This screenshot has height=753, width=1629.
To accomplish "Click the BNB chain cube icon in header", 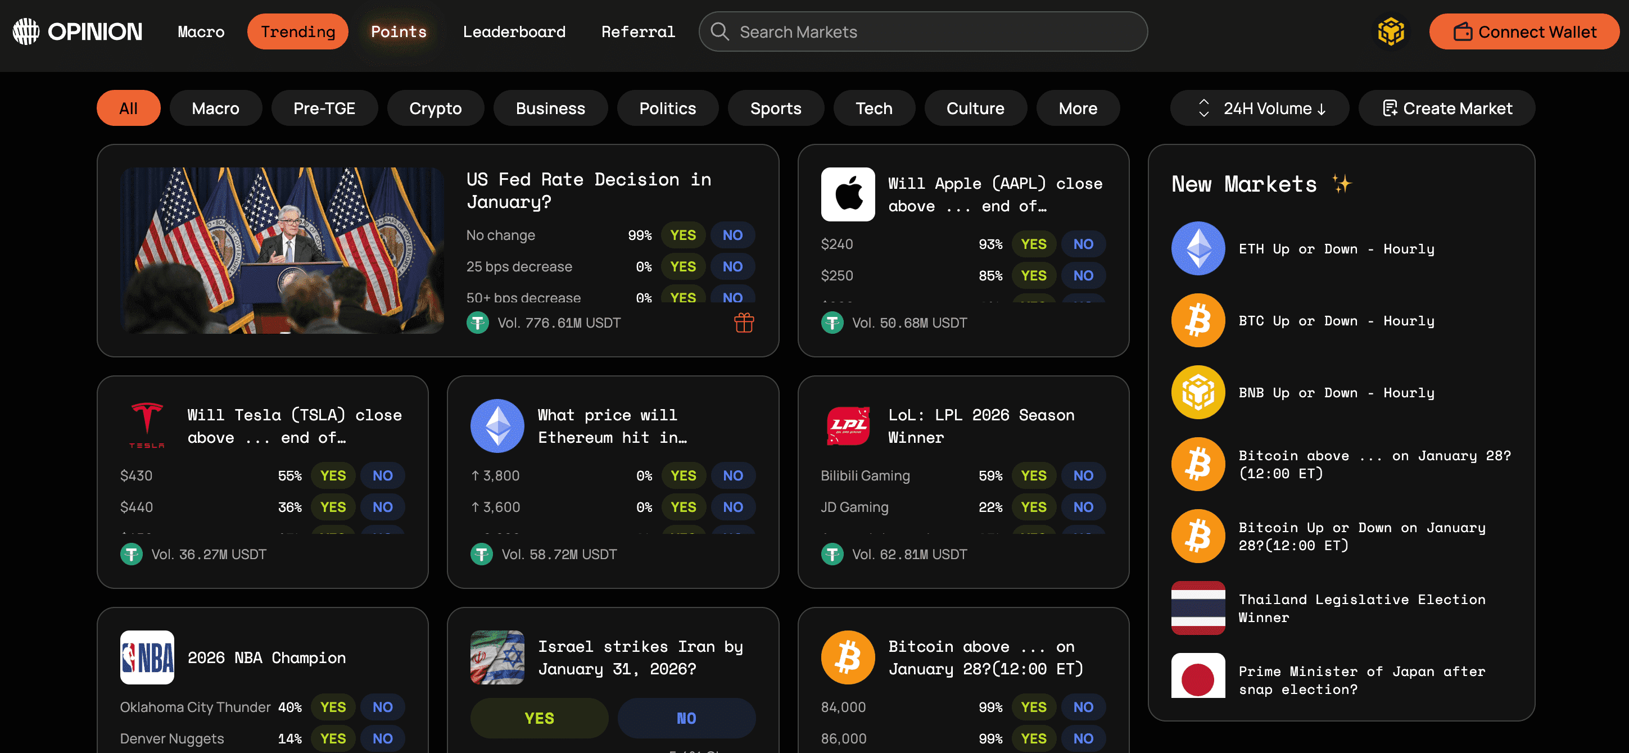I will pyautogui.click(x=1390, y=31).
